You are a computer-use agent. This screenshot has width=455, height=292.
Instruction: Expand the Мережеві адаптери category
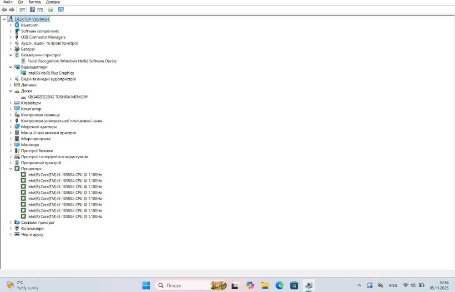tap(10, 127)
